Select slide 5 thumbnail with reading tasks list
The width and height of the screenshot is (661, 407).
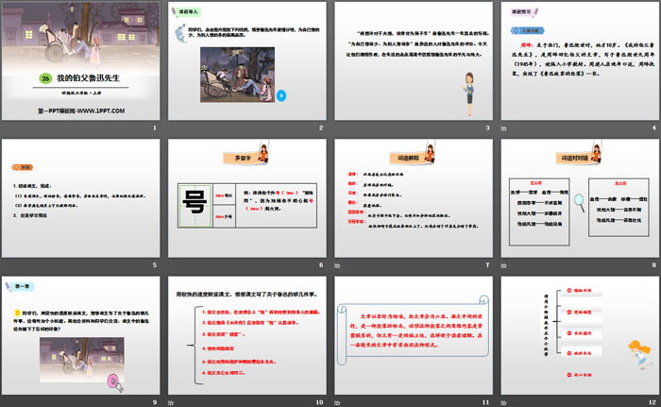coord(81,198)
